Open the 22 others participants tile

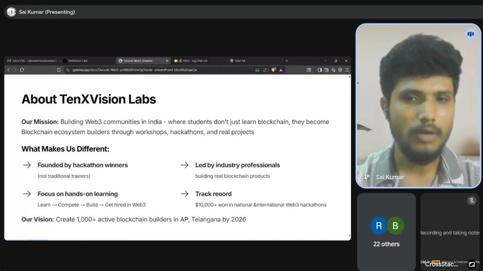[386, 232]
